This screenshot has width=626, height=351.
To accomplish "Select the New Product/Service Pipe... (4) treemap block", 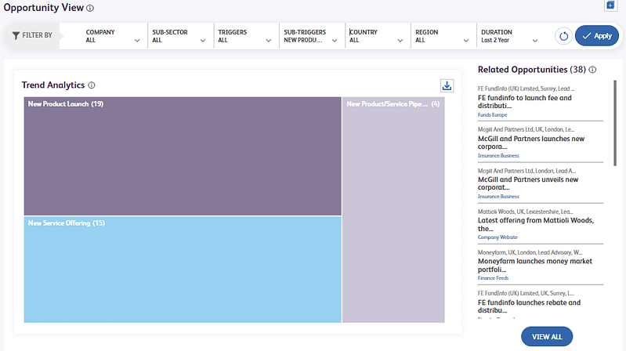I will [x=393, y=210].
